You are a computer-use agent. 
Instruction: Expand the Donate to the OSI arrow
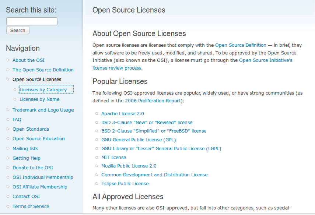click(8, 168)
